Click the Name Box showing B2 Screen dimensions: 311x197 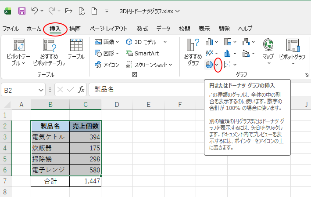20,90
